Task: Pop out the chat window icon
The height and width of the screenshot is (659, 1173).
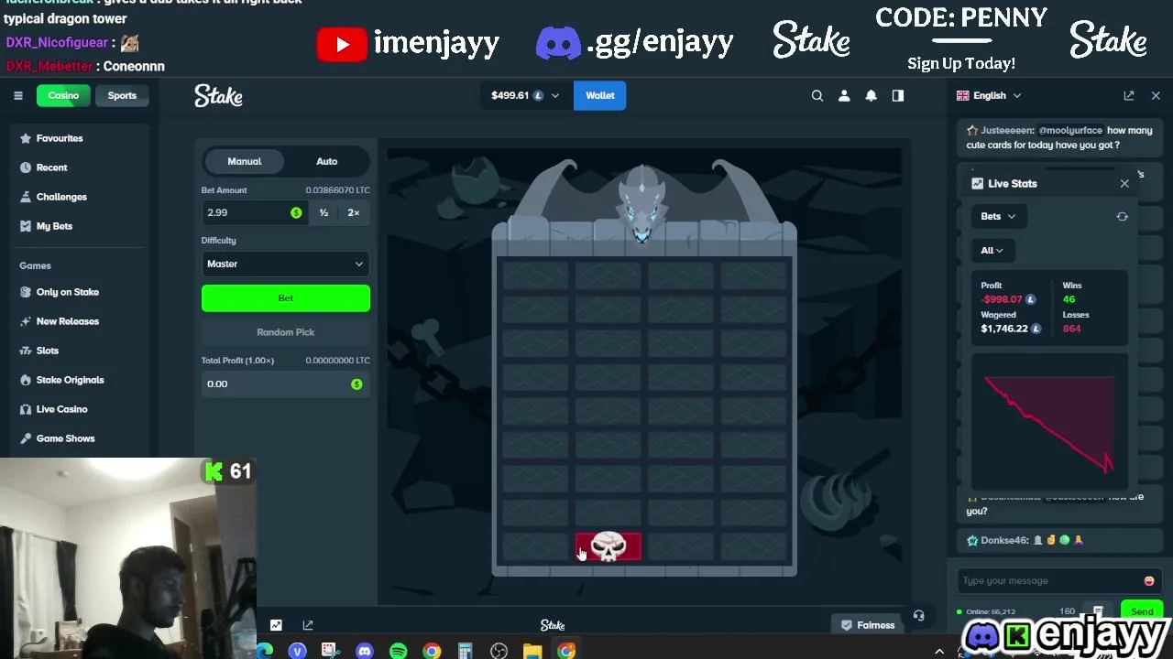Action: pos(1129,95)
